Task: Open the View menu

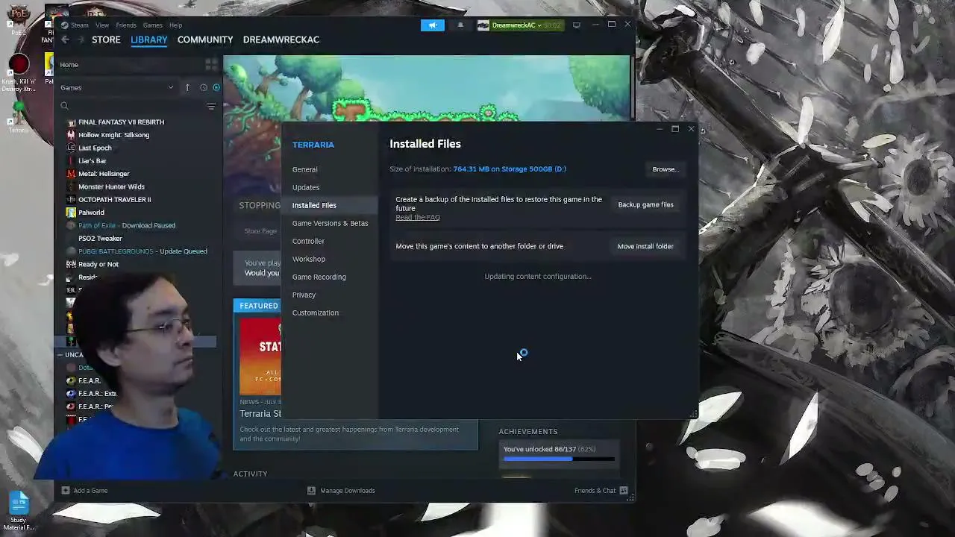Action: tap(102, 25)
